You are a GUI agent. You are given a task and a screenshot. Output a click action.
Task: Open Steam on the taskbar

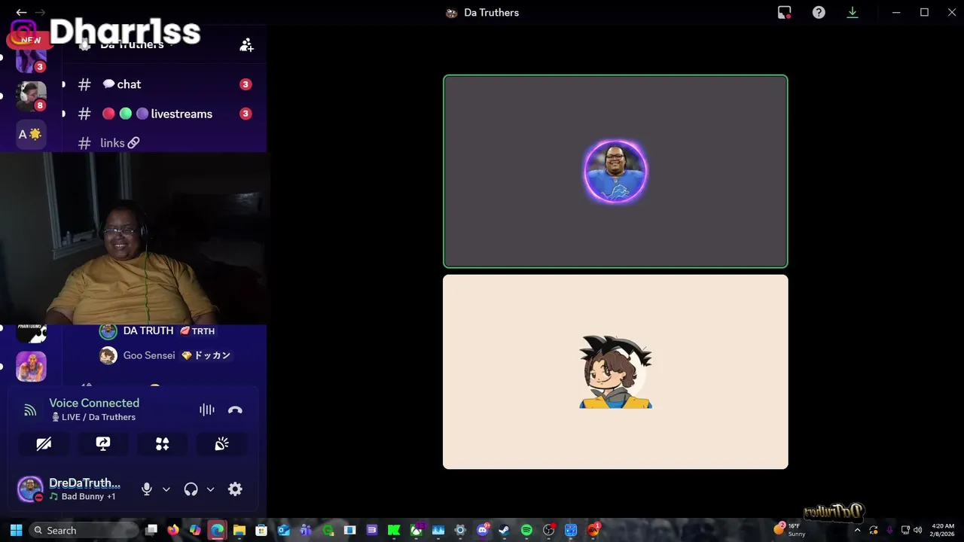(504, 530)
